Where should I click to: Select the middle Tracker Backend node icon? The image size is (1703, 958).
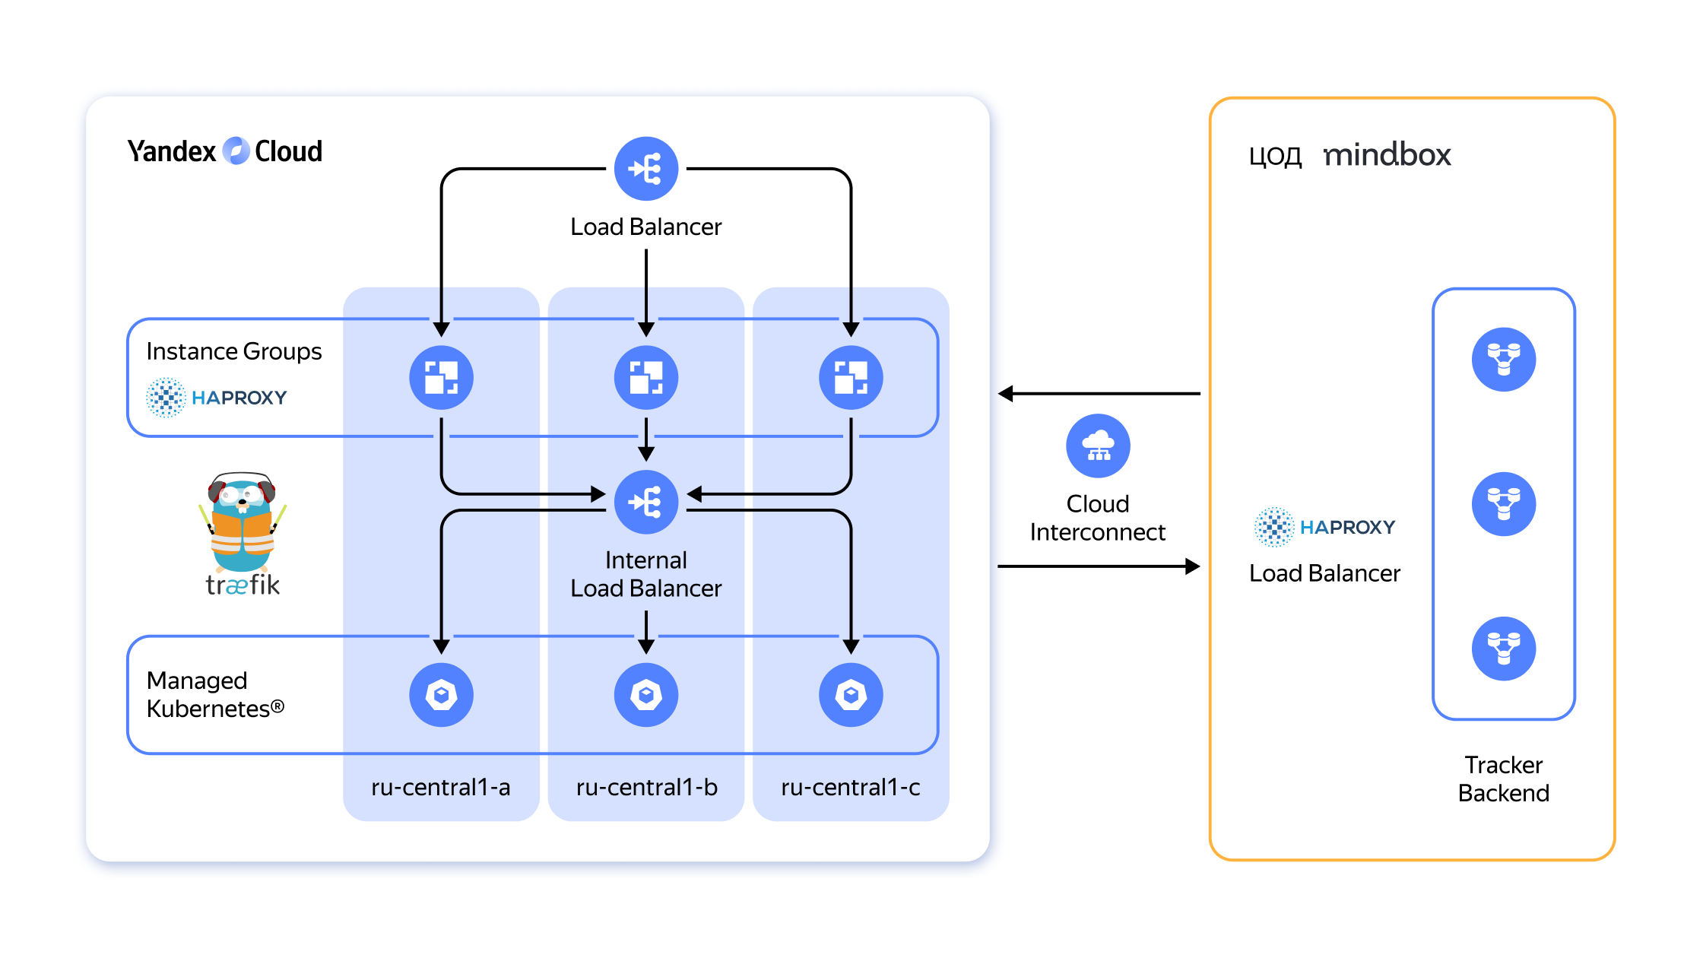click(1503, 503)
